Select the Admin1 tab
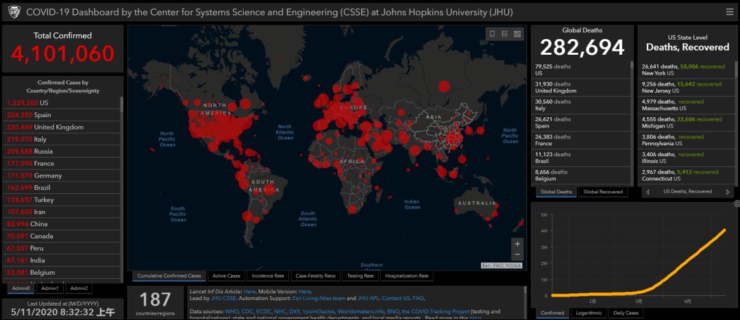The image size is (740, 320). coord(49,288)
